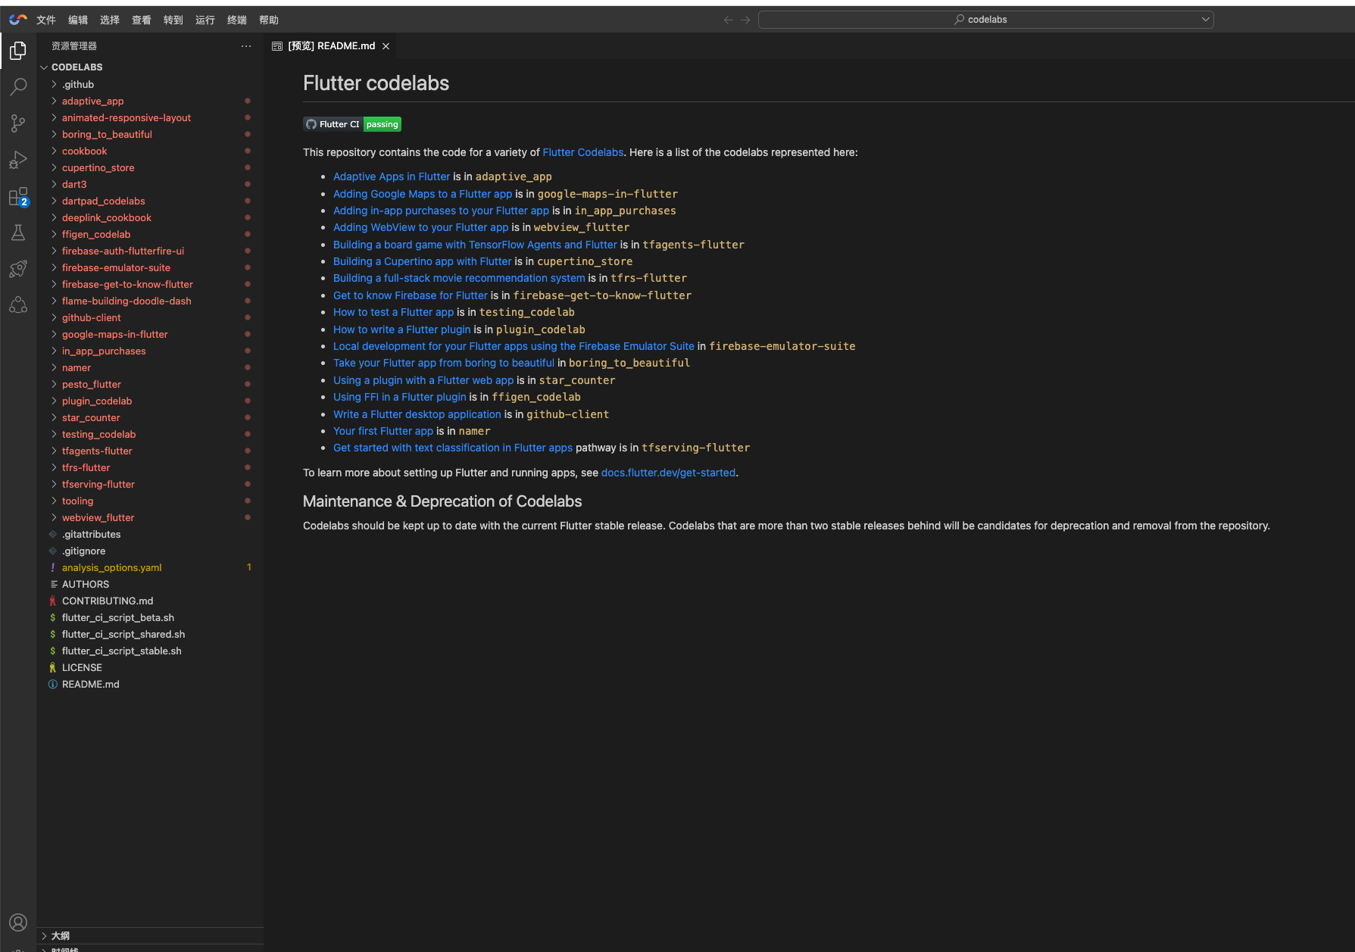Image resolution: width=1355 pixels, height=952 pixels.
Task: Open the LICENSE file
Action: (x=150, y=667)
